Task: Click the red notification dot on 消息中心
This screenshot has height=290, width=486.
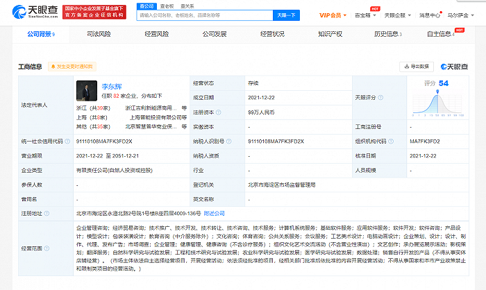Action: pos(441,12)
